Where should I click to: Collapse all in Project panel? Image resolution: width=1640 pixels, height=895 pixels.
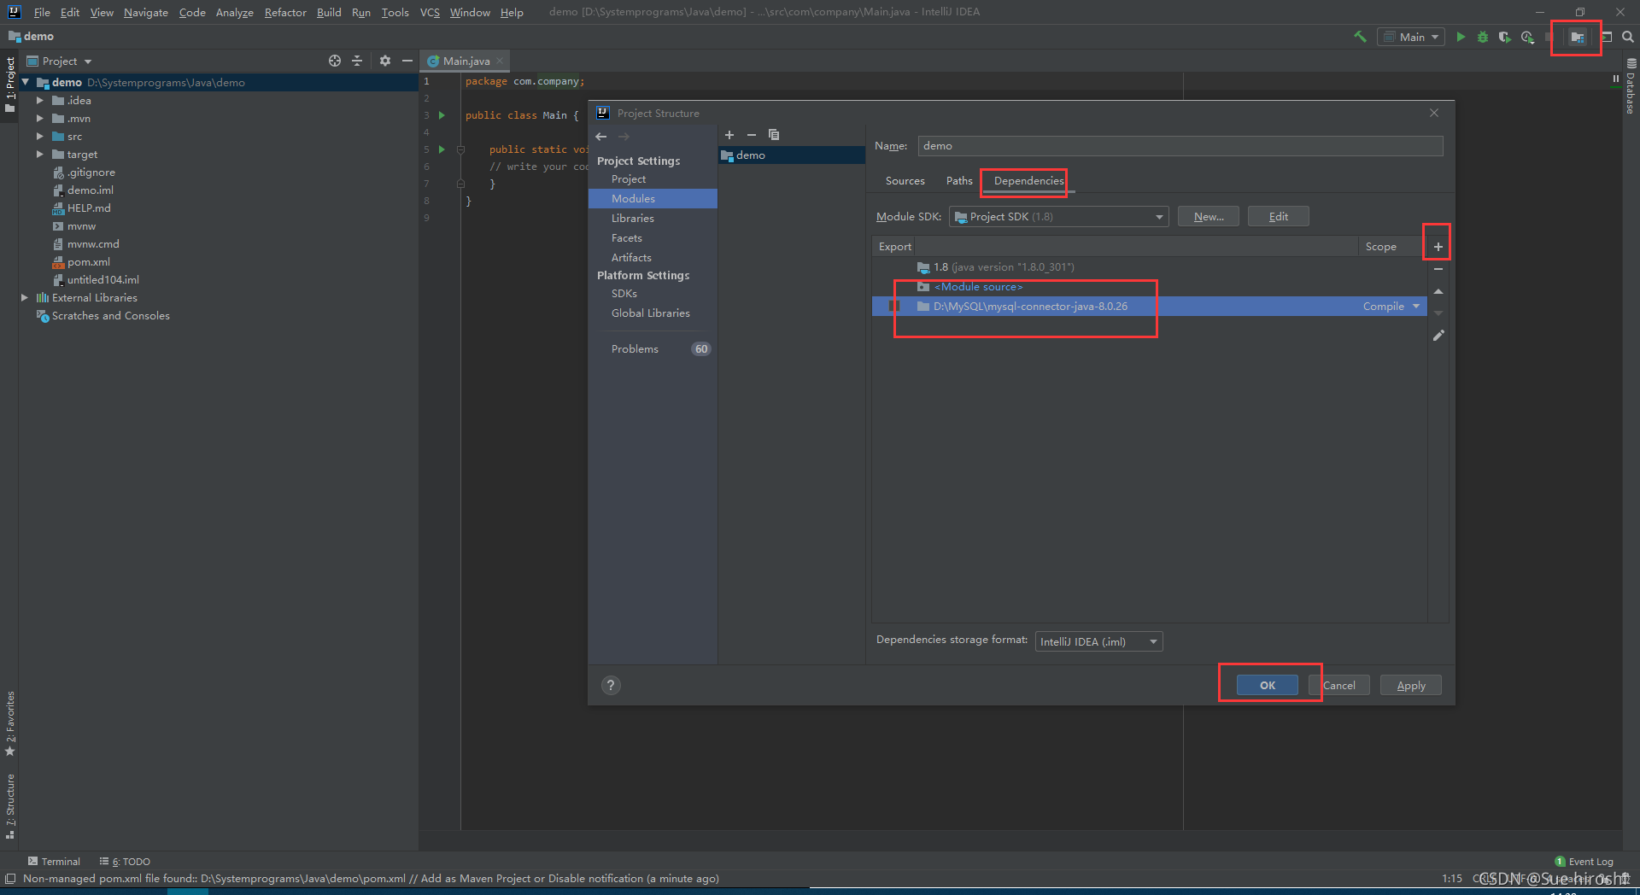pyautogui.click(x=357, y=61)
